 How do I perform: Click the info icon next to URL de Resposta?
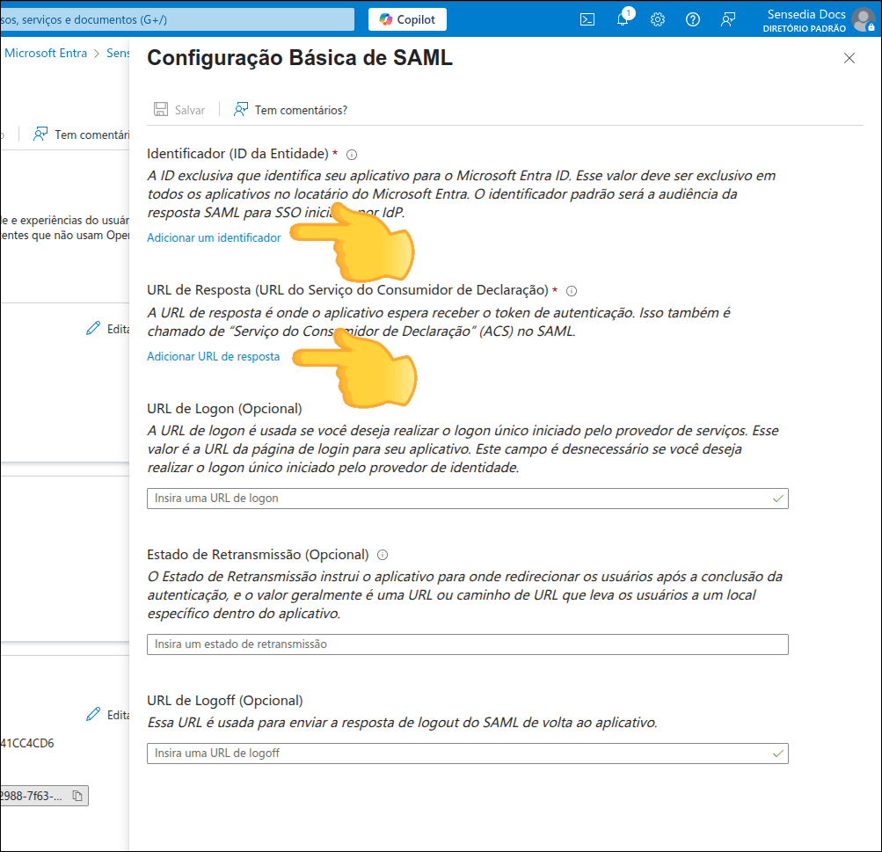point(572,290)
